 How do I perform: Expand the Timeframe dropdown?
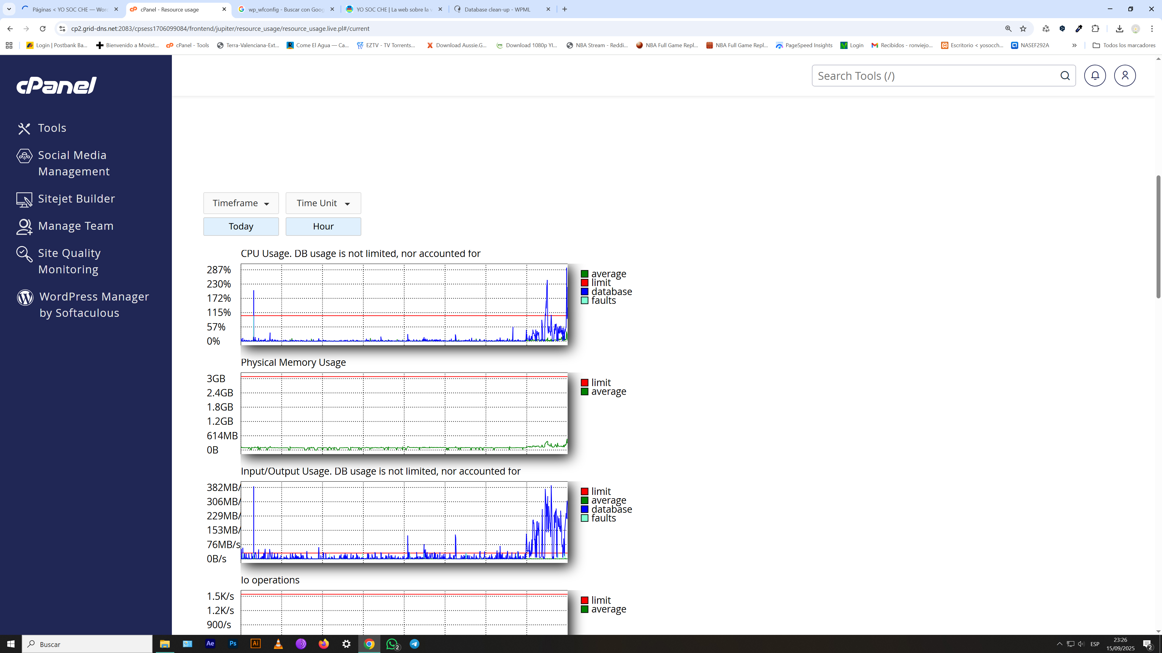pyautogui.click(x=241, y=203)
